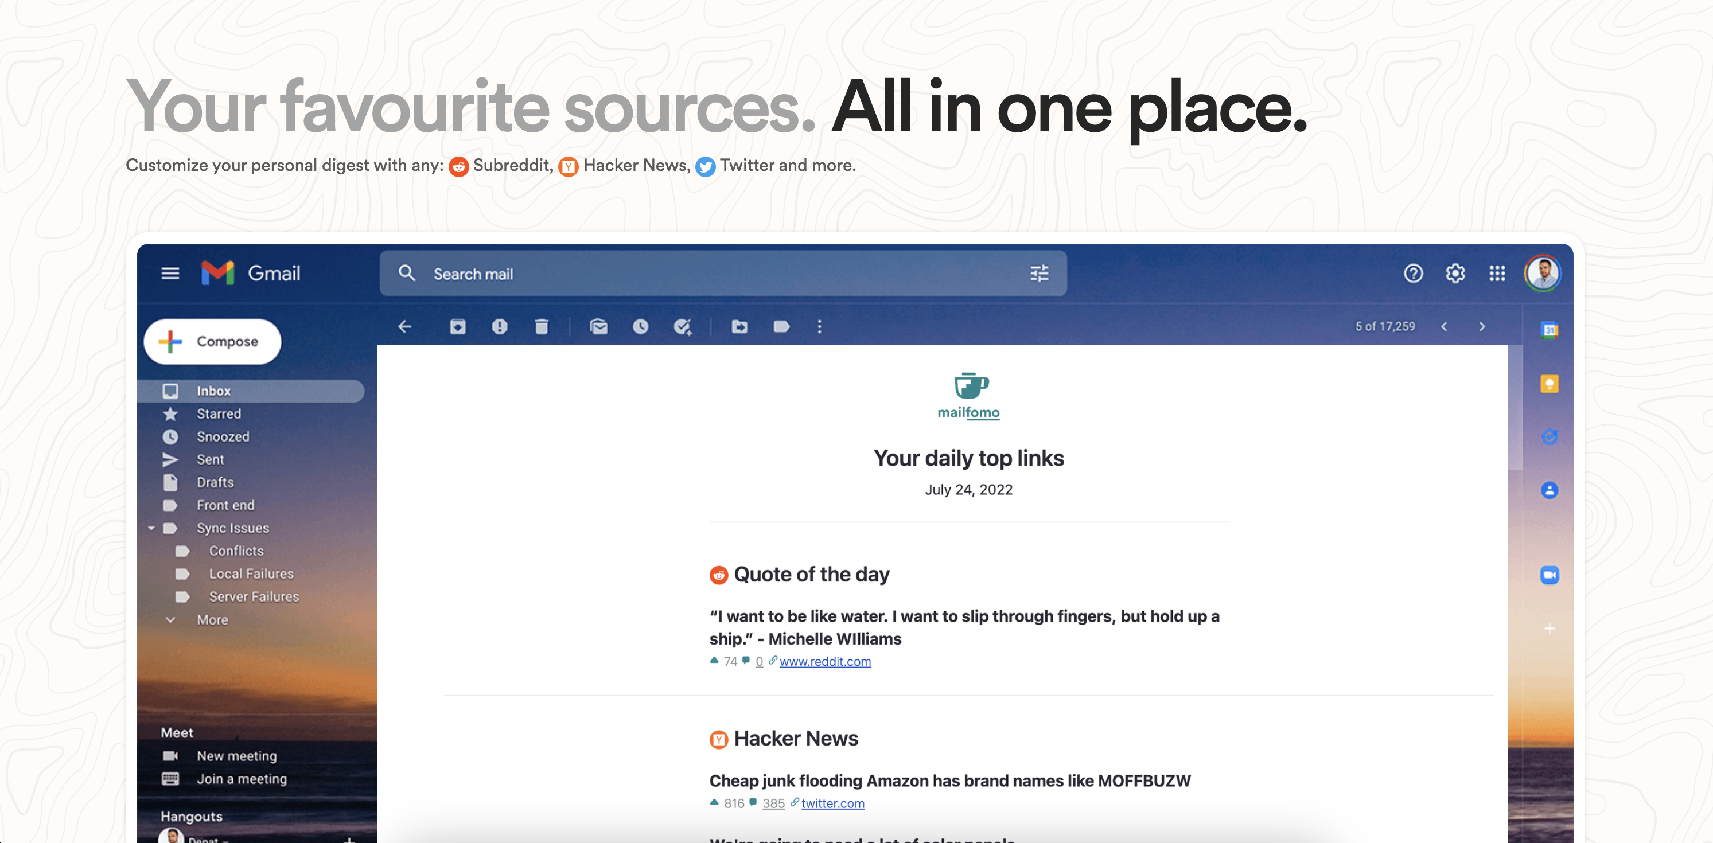
Task: Open Google Calendar side panel icon
Action: click(1550, 330)
